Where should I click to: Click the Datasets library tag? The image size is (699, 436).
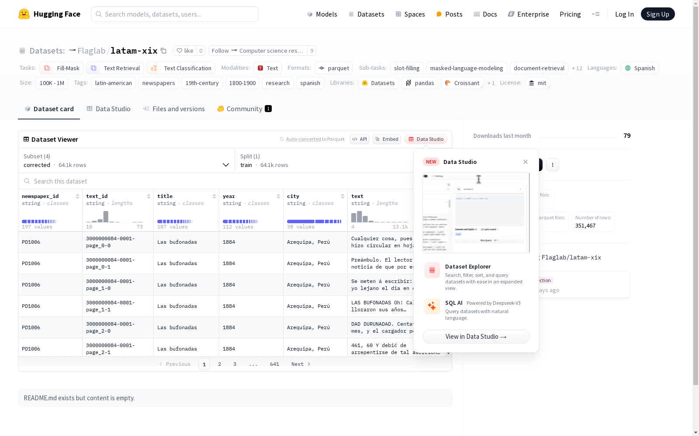pyautogui.click(x=378, y=83)
